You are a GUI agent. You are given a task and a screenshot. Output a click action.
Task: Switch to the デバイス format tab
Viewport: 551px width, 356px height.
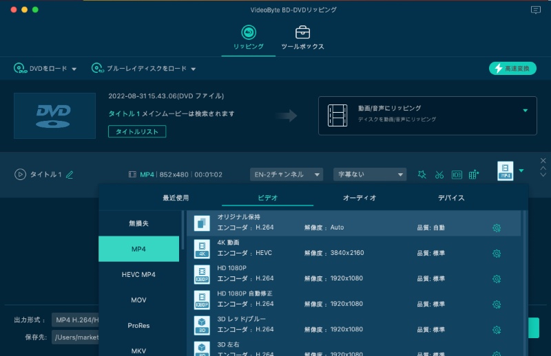coord(451,198)
